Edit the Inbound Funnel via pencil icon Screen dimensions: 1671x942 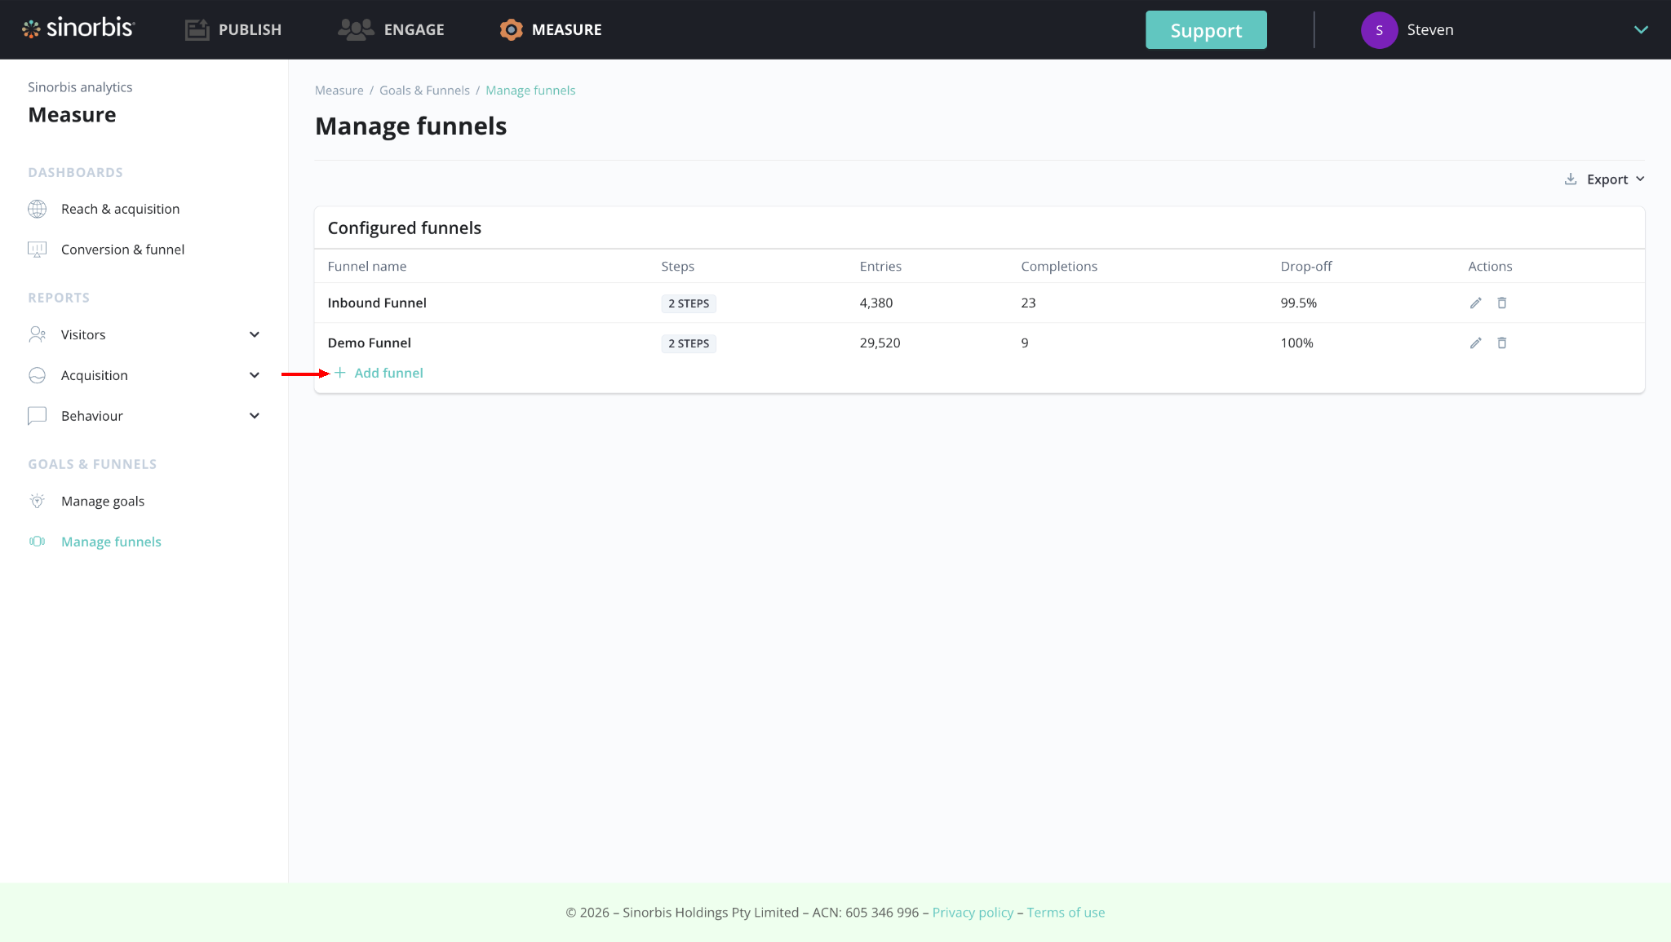(x=1475, y=303)
